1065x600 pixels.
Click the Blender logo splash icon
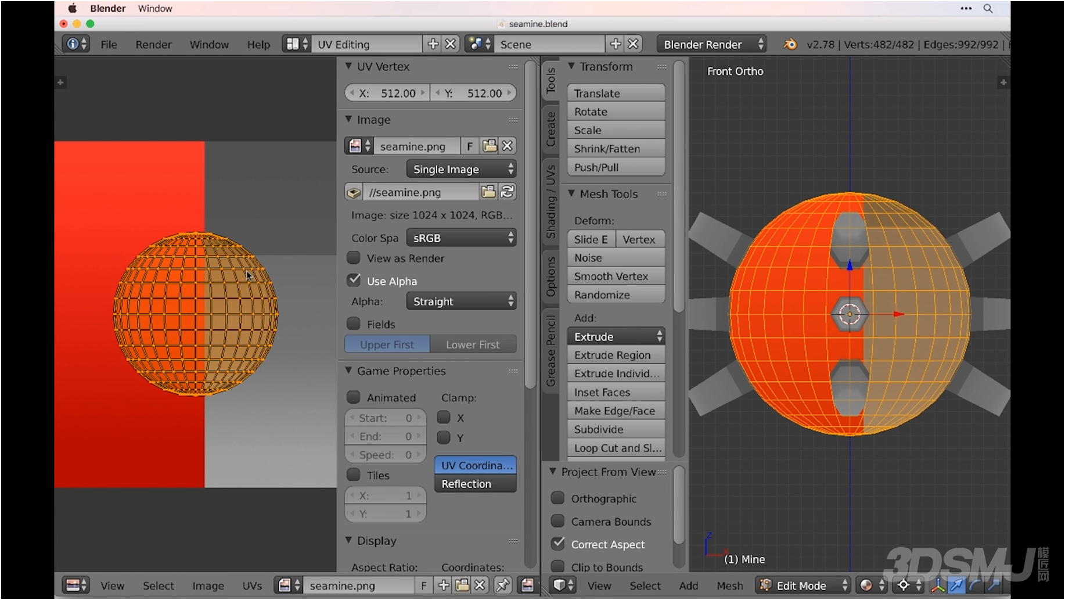[x=790, y=44]
